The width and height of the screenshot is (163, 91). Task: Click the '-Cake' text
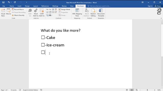50,38
